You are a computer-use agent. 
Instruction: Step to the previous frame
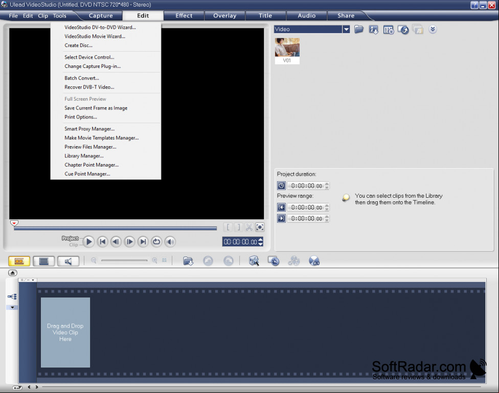point(116,242)
